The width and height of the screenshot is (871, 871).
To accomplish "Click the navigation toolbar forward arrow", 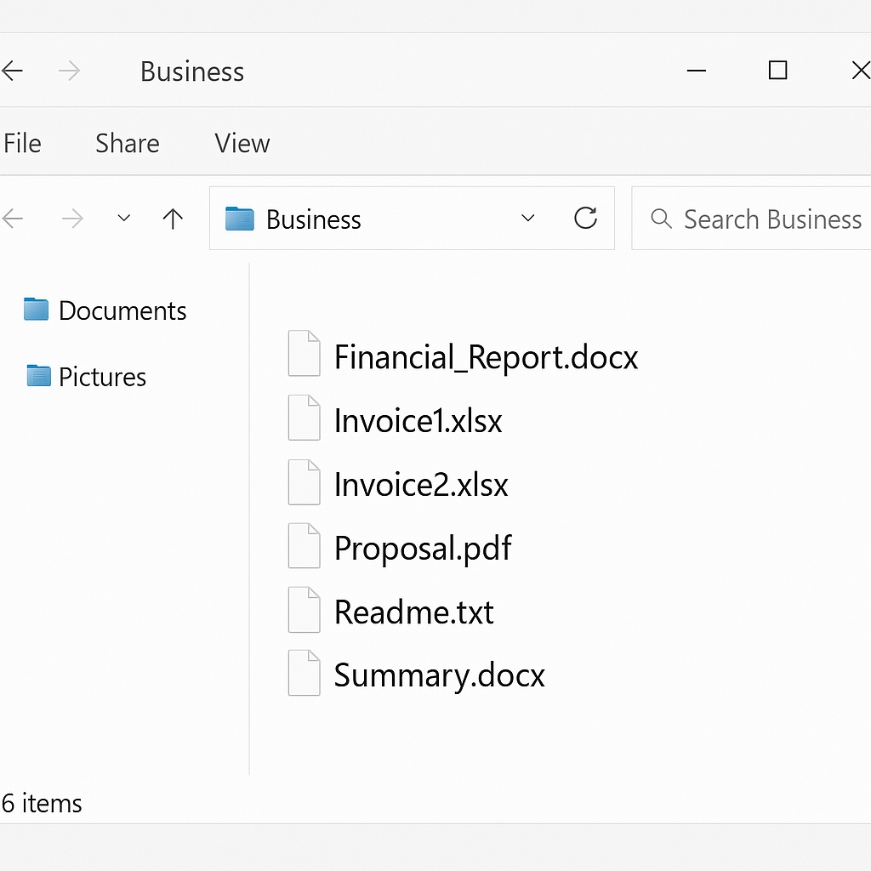I will coord(72,219).
